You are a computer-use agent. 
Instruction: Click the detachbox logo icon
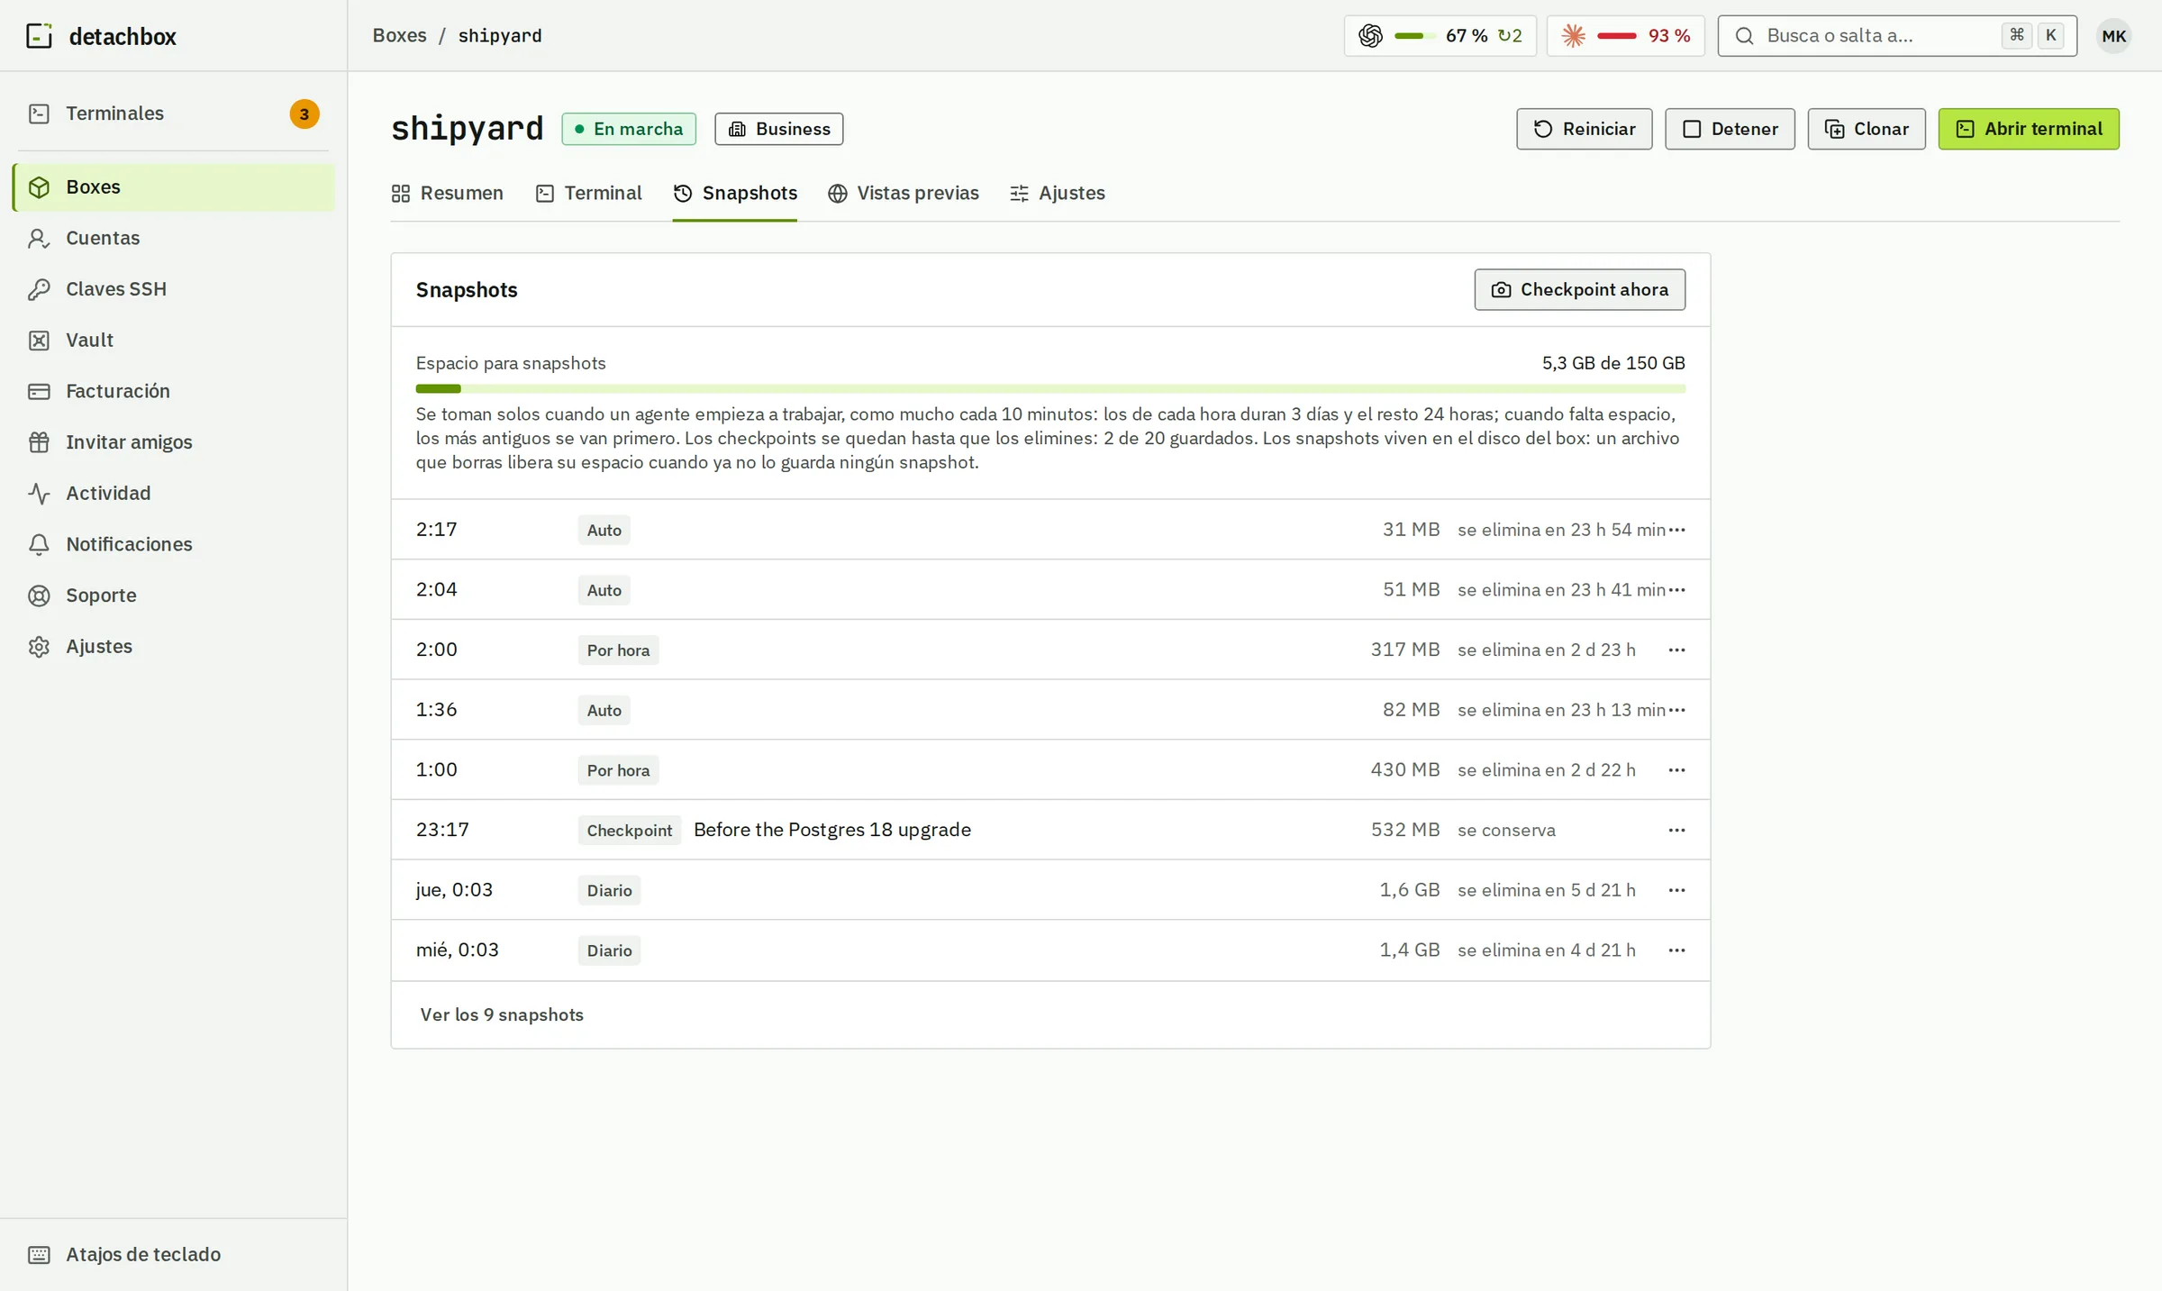click(39, 36)
